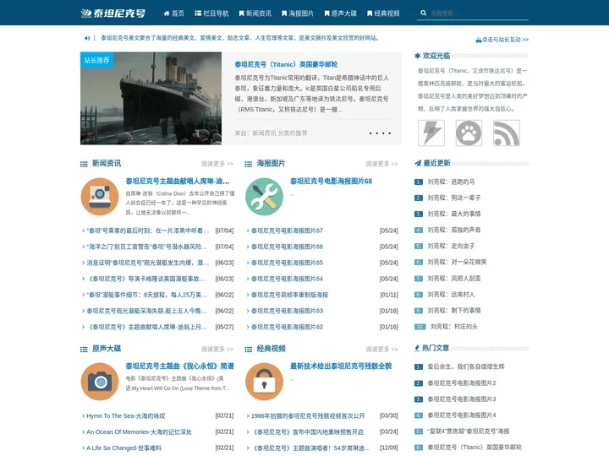
Task: Open recent update 刘亮程：狗这一辈子
Action: 454,198
